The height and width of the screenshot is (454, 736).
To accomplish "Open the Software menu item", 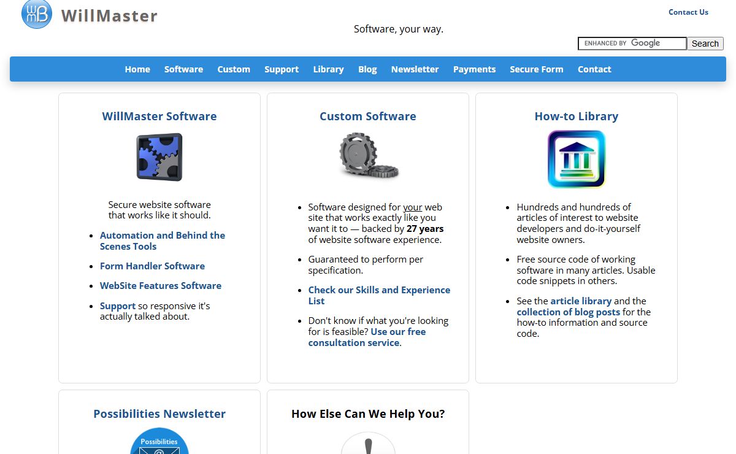I will (x=183, y=69).
